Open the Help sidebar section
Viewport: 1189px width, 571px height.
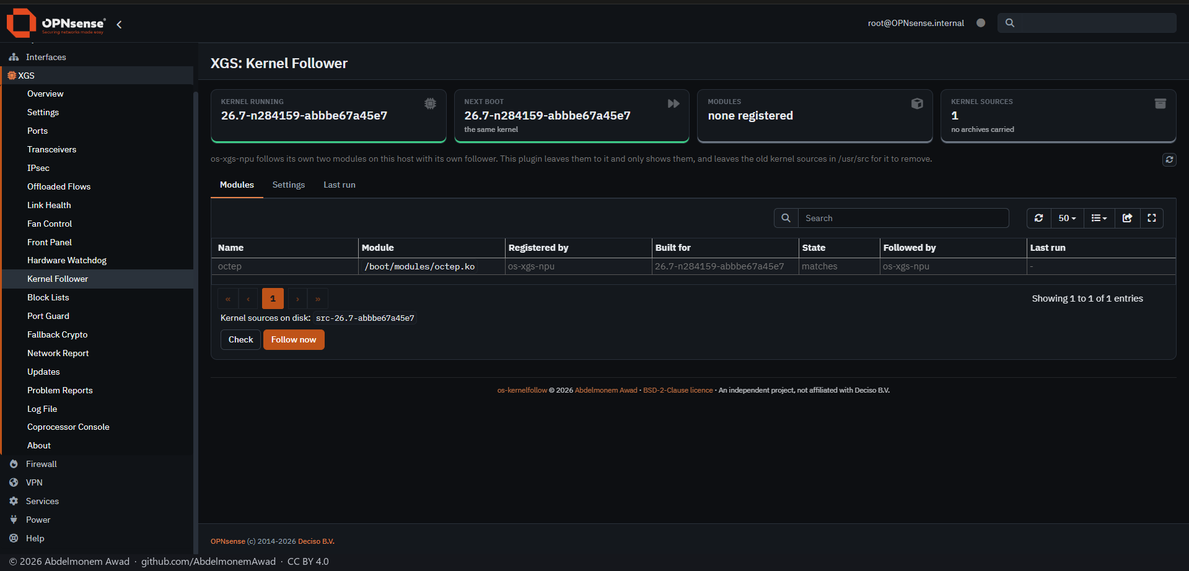click(97, 538)
